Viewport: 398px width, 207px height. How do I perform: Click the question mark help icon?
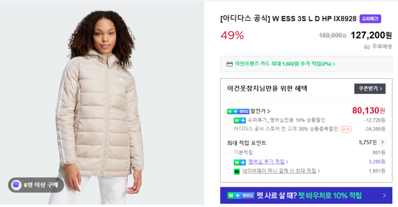click(x=382, y=143)
